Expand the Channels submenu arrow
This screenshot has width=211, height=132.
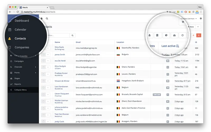(36, 67)
